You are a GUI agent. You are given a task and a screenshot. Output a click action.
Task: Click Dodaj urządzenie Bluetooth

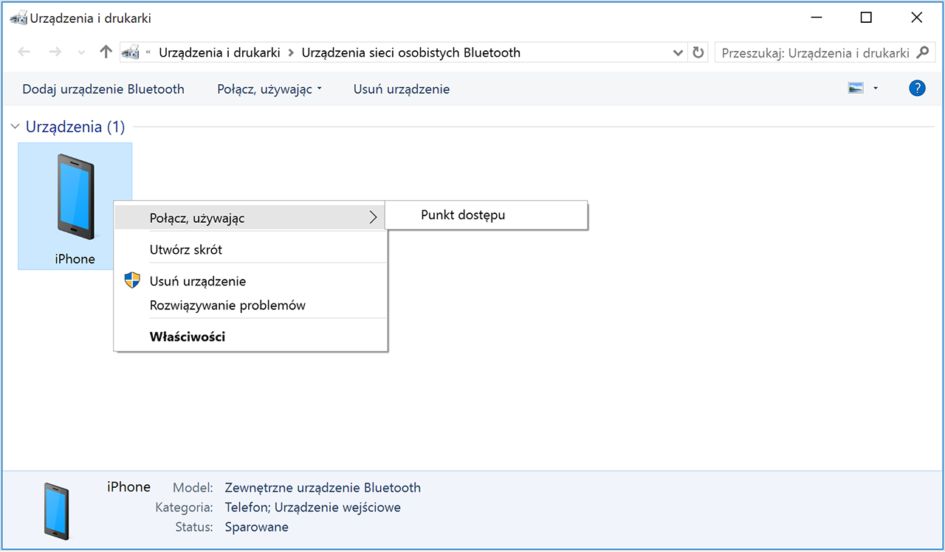[103, 89]
